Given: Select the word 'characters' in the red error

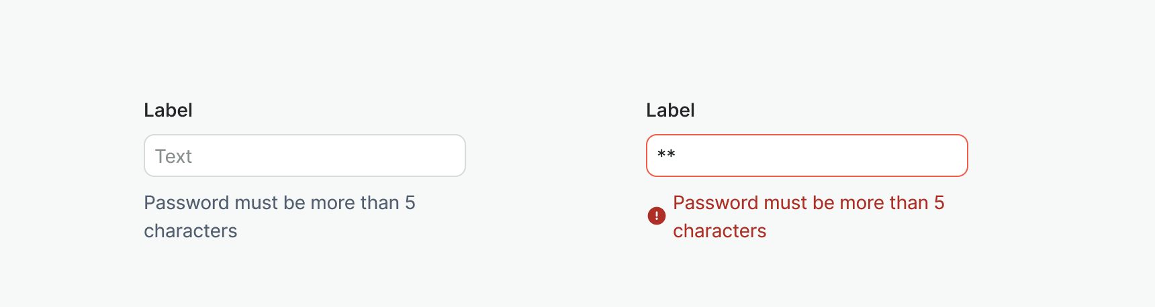Looking at the screenshot, I should [x=719, y=231].
